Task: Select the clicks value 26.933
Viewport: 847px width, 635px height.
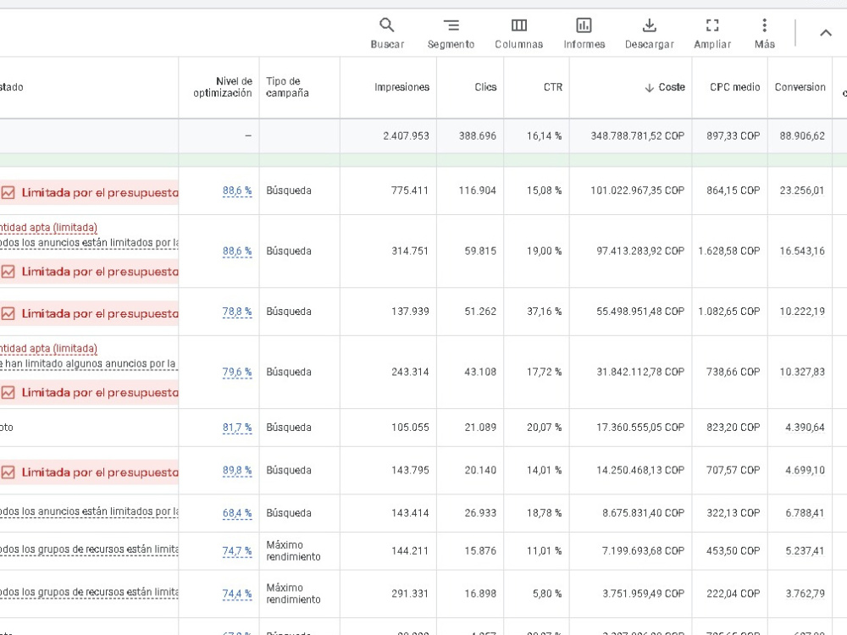Action: pos(480,513)
